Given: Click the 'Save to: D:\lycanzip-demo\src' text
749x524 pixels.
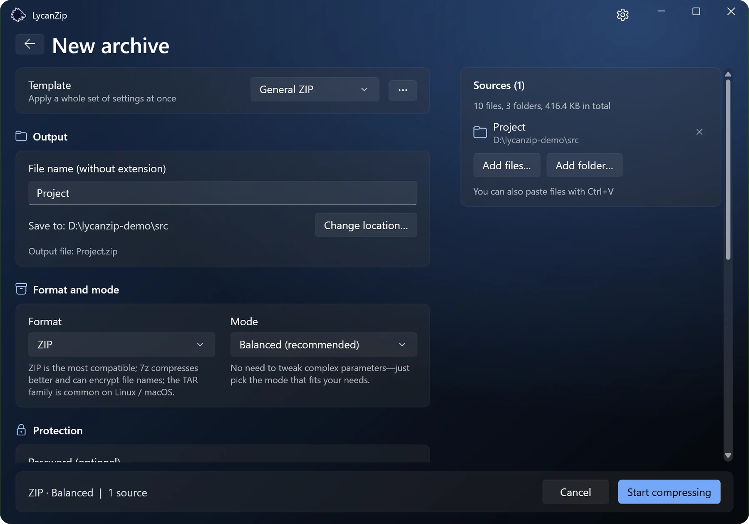Looking at the screenshot, I should (x=98, y=226).
